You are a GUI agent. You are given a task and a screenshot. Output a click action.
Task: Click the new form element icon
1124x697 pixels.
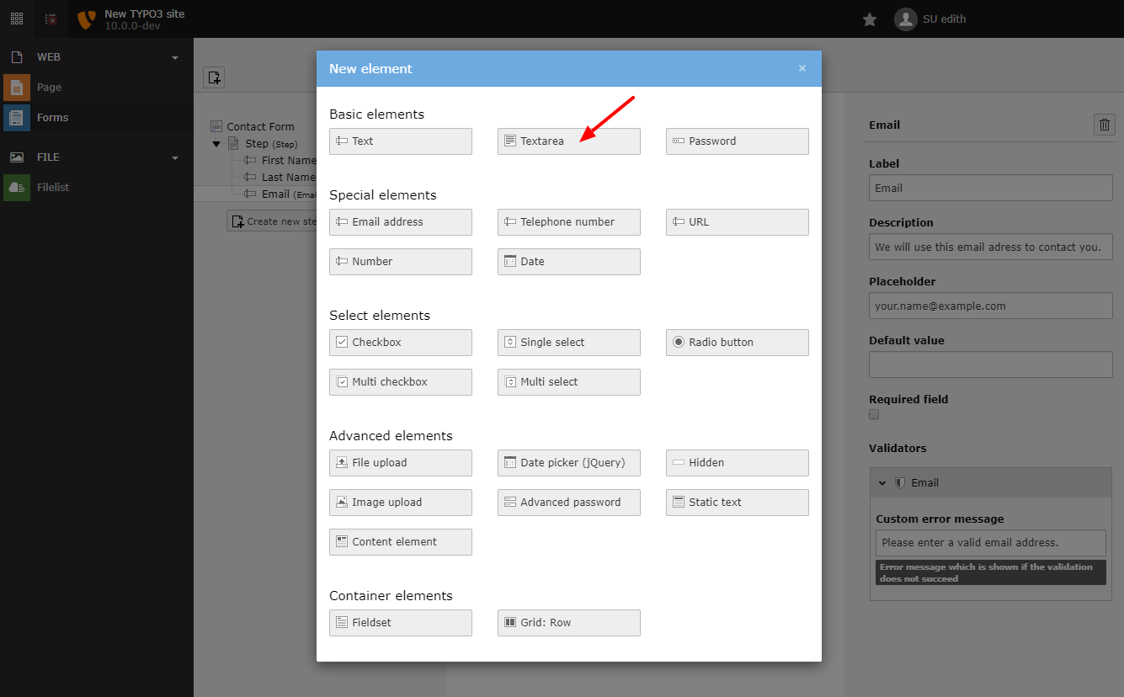click(214, 77)
